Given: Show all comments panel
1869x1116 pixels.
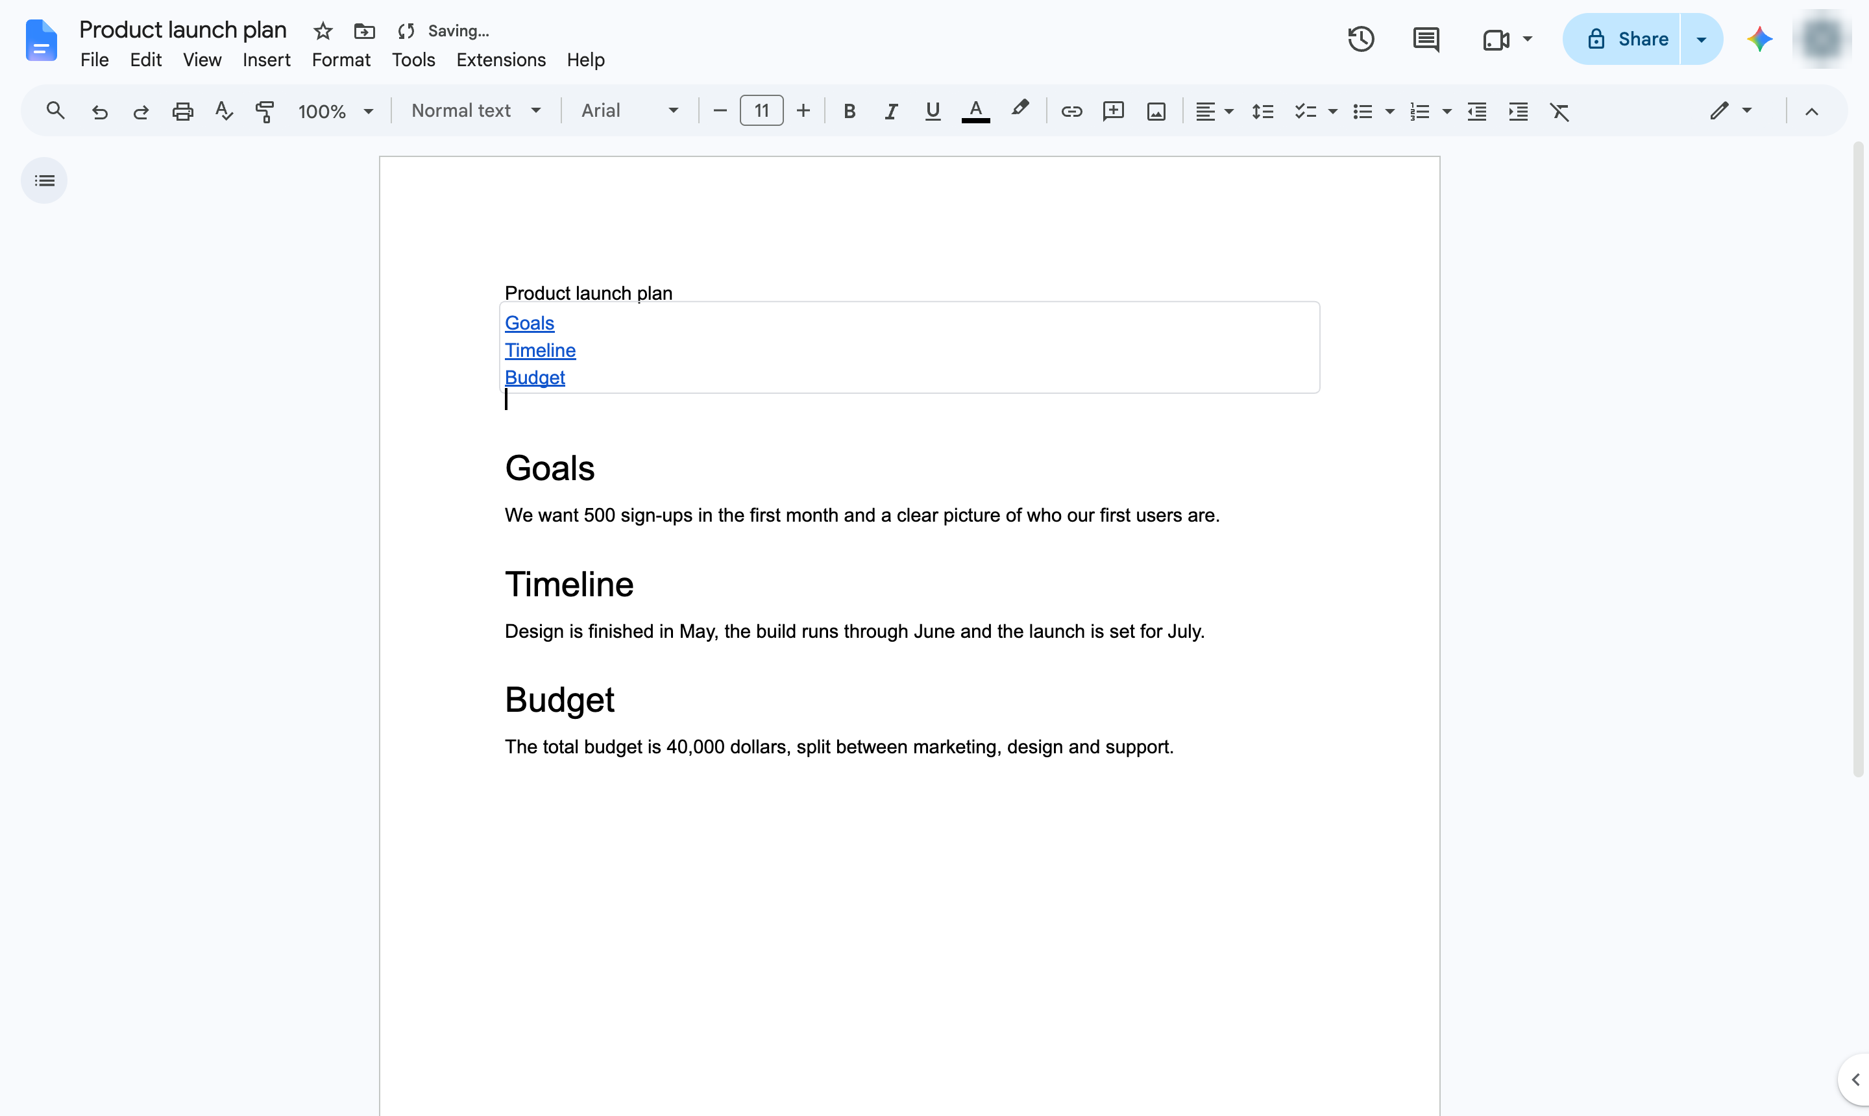Looking at the screenshot, I should [x=1426, y=39].
